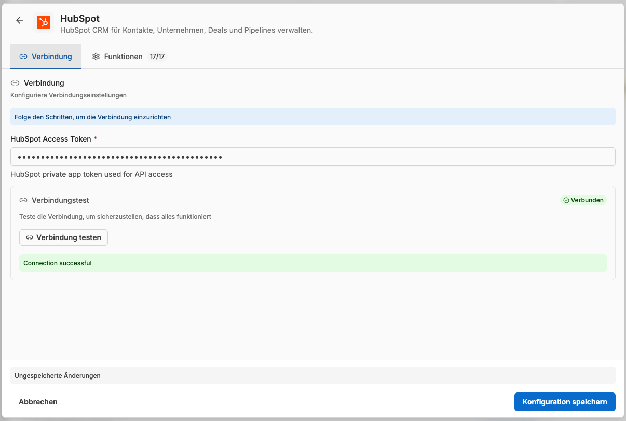The height and width of the screenshot is (421, 626).
Task: Click the Ungespeicherte Änderungen notice
Action: coord(313,375)
